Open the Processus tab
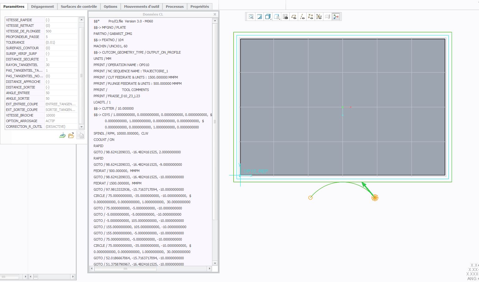 click(175, 7)
